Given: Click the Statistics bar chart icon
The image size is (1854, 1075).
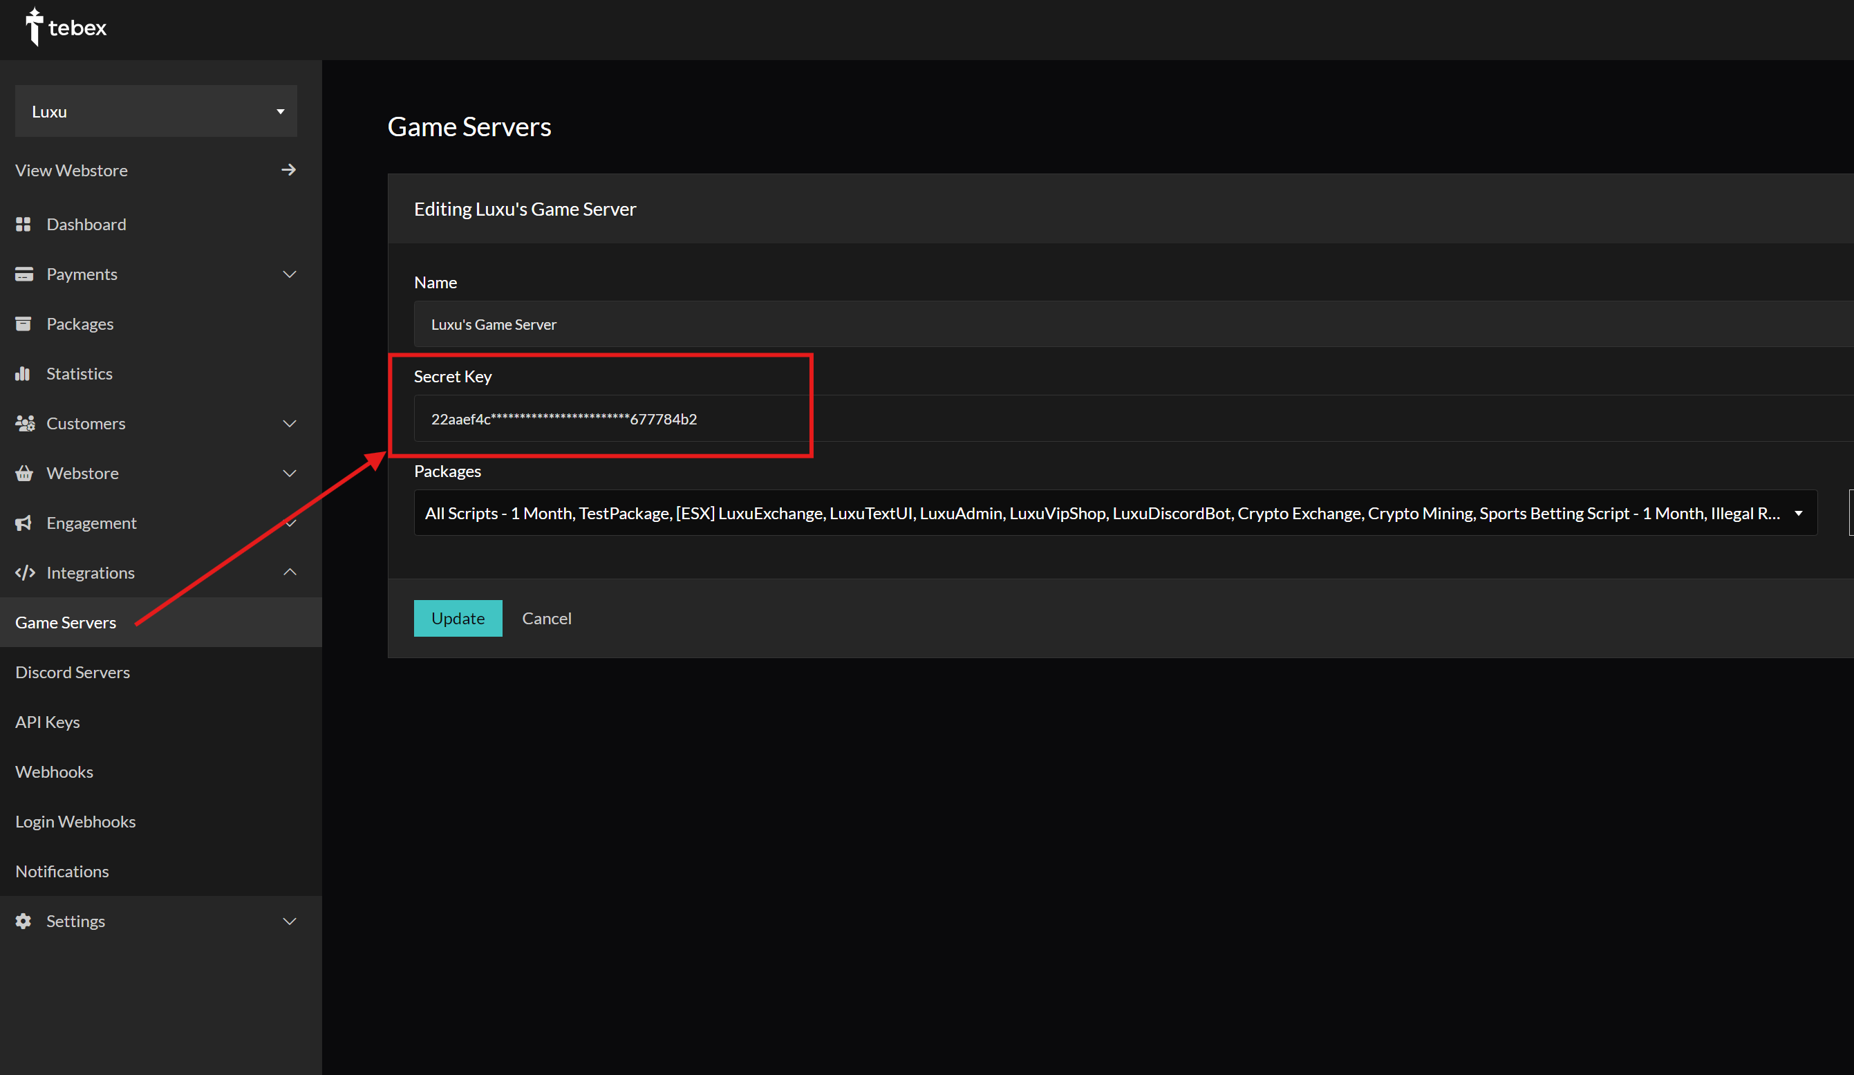Looking at the screenshot, I should coord(23,374).
